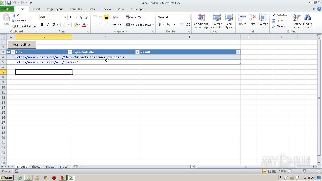This screenshot has height=181, width=322.
Task: Switch to the Formulas tab
Action: point(76,9)
